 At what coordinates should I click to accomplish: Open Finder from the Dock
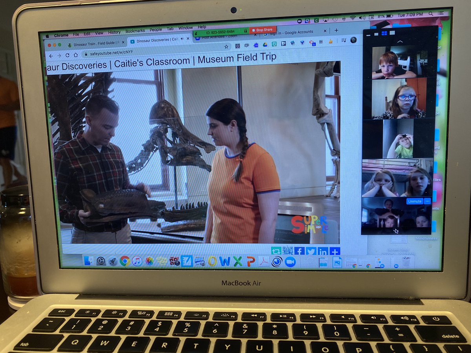point(89,260)
